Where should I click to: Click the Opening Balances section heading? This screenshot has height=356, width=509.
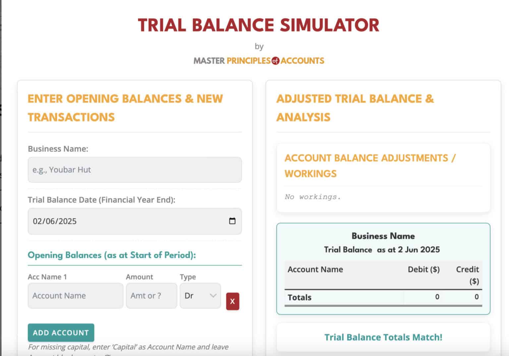[112, 255]
